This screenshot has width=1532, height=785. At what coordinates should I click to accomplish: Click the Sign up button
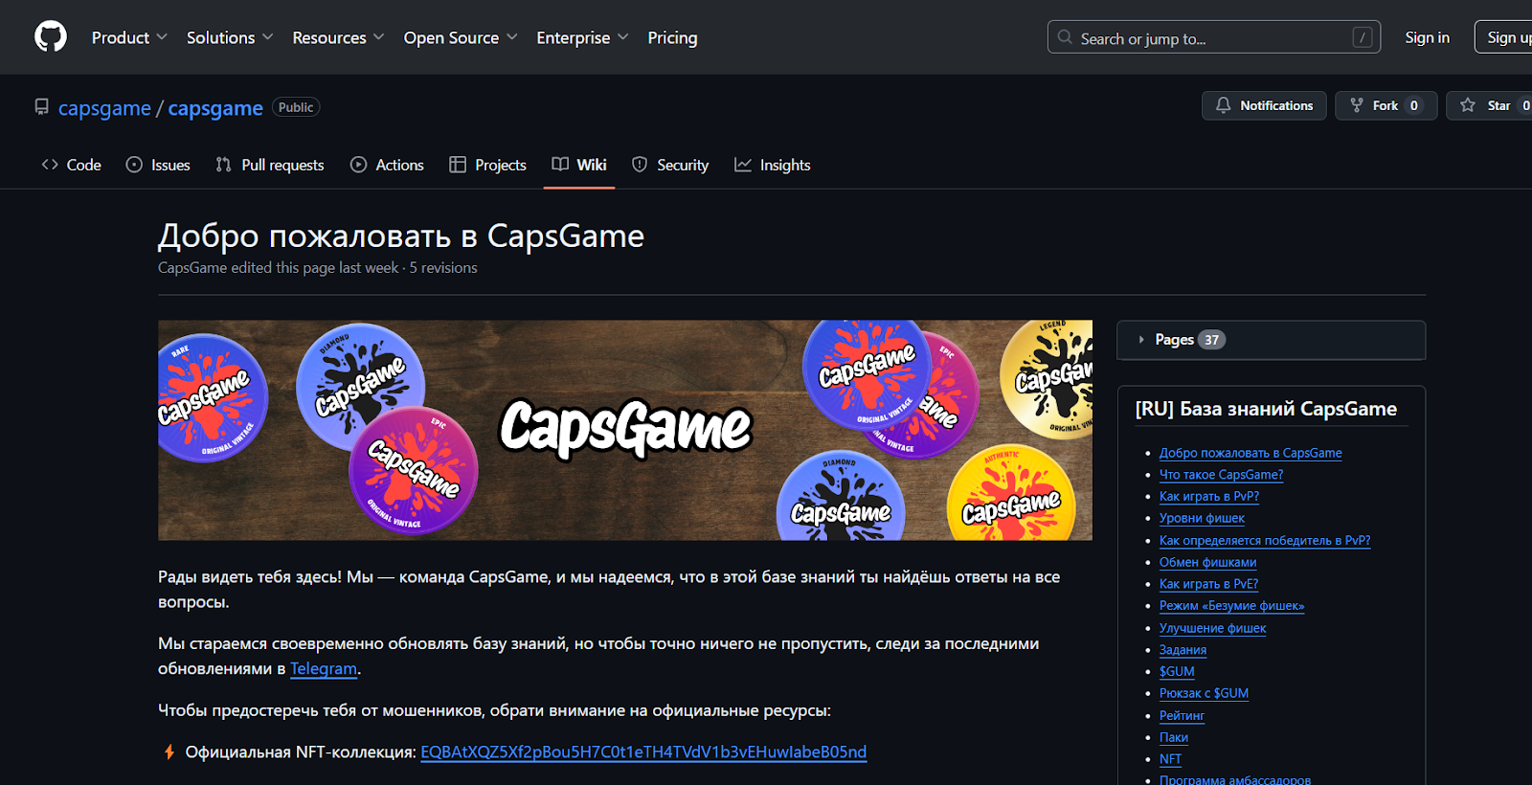(1503, 37)
